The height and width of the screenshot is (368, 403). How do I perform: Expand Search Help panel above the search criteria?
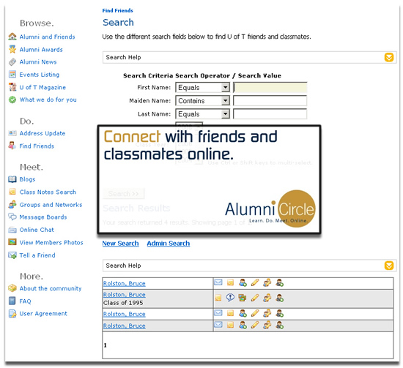[389, 57]
